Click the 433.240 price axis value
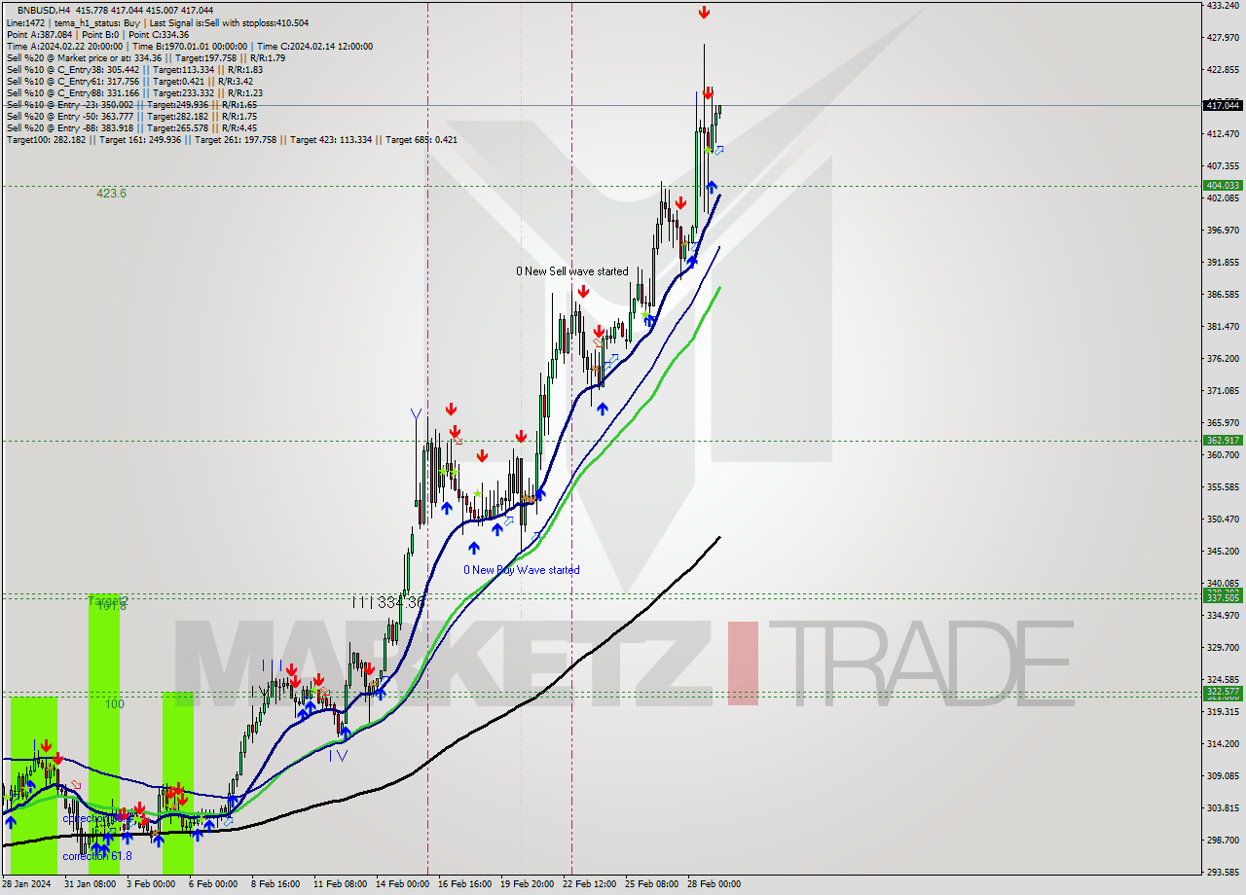This screenshot has width=1246, height=895. pyautogui.click(x=1223, y=5)
